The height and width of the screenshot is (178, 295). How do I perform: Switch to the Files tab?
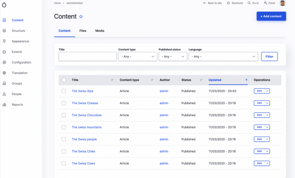pos(83,31)
